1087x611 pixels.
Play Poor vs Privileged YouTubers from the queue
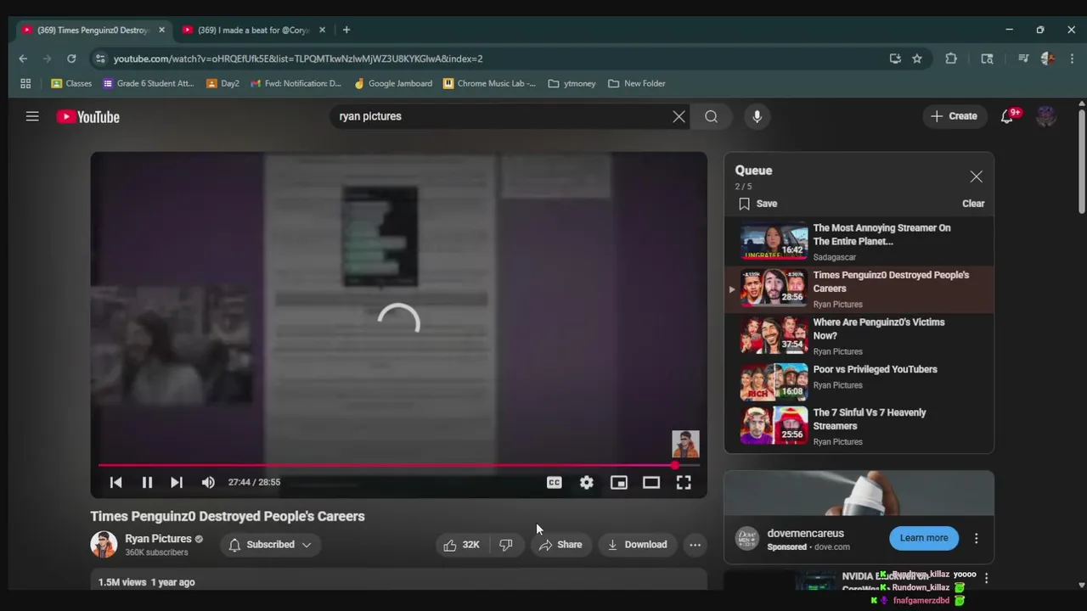pos(859,382)
